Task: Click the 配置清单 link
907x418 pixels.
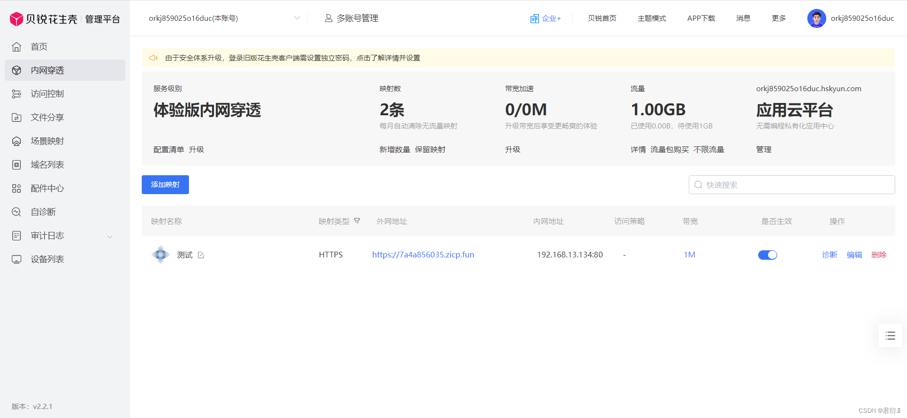Action: [x=169, y=150]
